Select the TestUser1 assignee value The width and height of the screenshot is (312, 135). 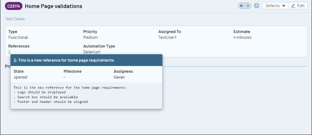167,37
